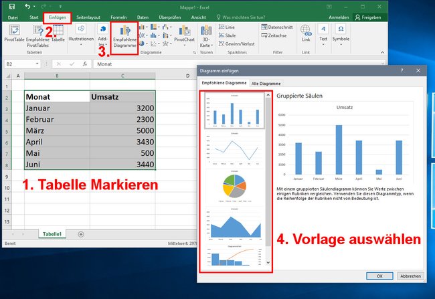This screenshot has height=299, width=435.
Task: Add a new sheet with plus button
Action: 81,234
